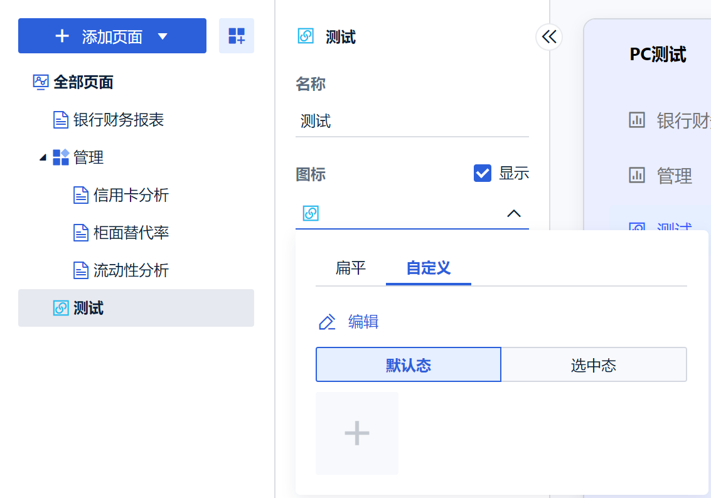Screen dimensions: 711x498
Task: Click the 编辑 link
Action: [x=363, y=322]
